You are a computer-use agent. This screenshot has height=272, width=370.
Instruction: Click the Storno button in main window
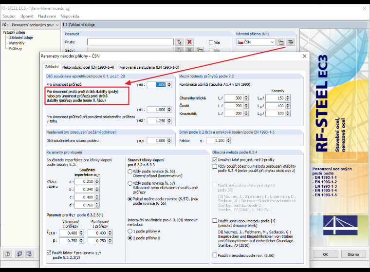(x=353, y=254)
